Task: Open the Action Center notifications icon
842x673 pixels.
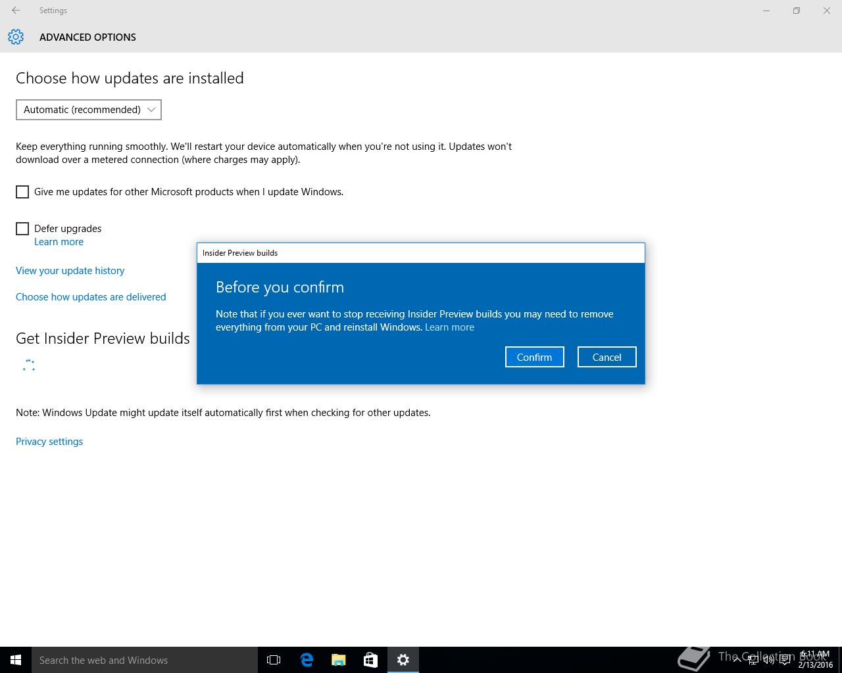Action: pyautogui.click(x=785, y=660)
